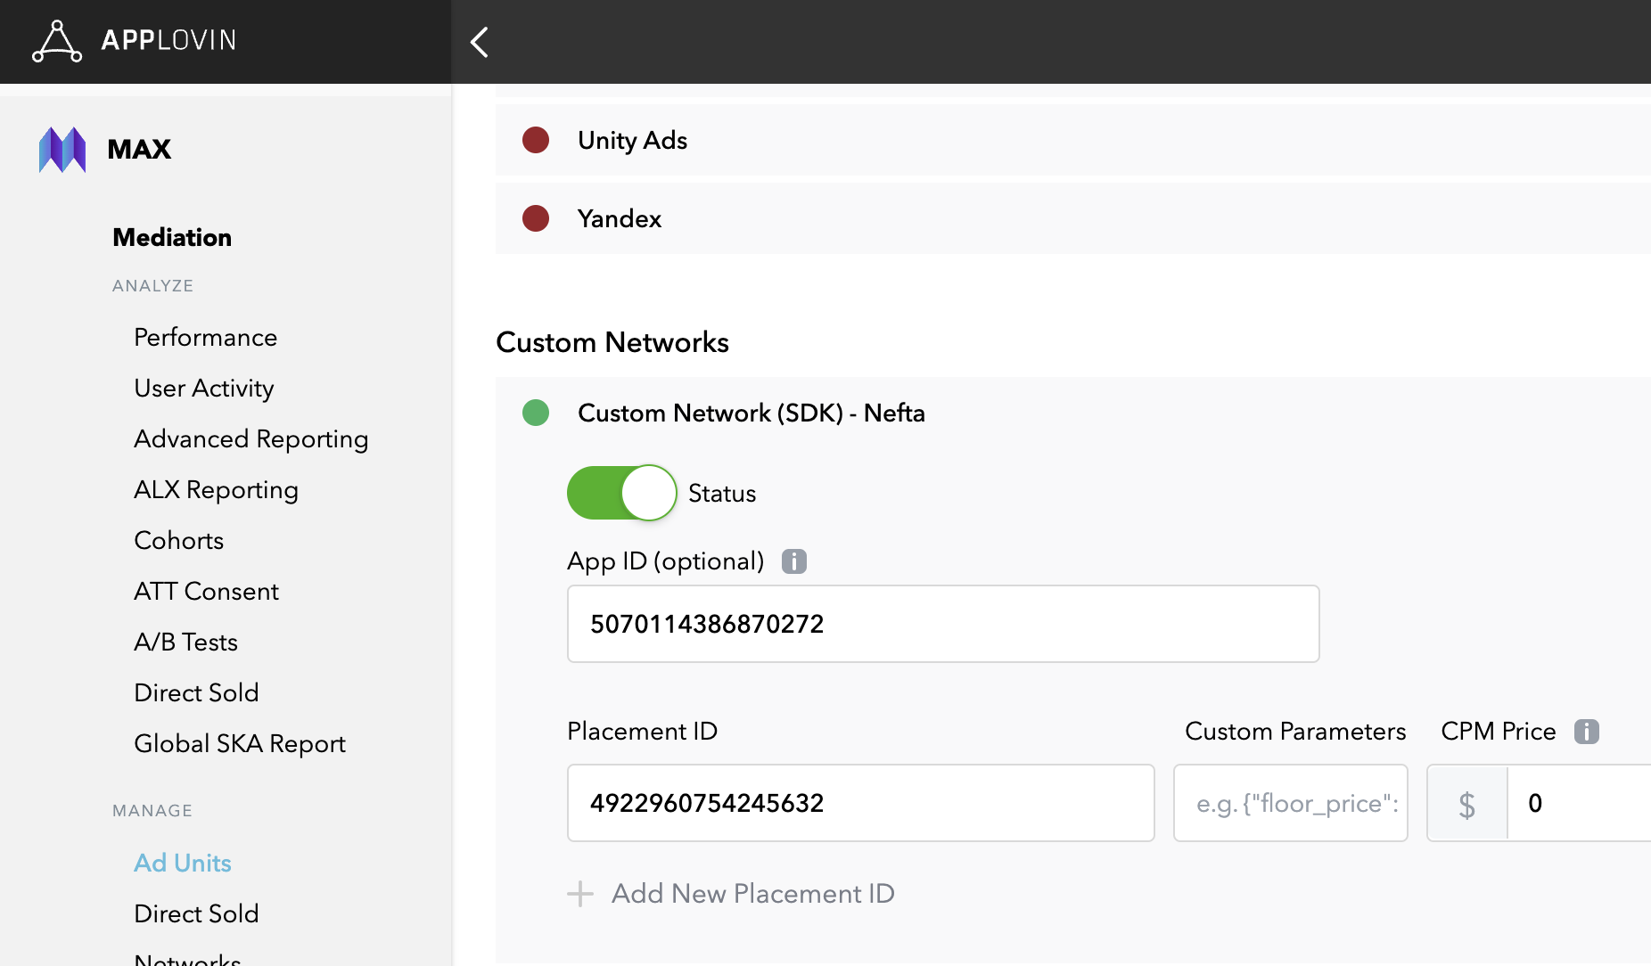This screenshot has height=966, width=1651.
Task: Click the APPLOVIN brand name text
Action: [x=168, y=40]
